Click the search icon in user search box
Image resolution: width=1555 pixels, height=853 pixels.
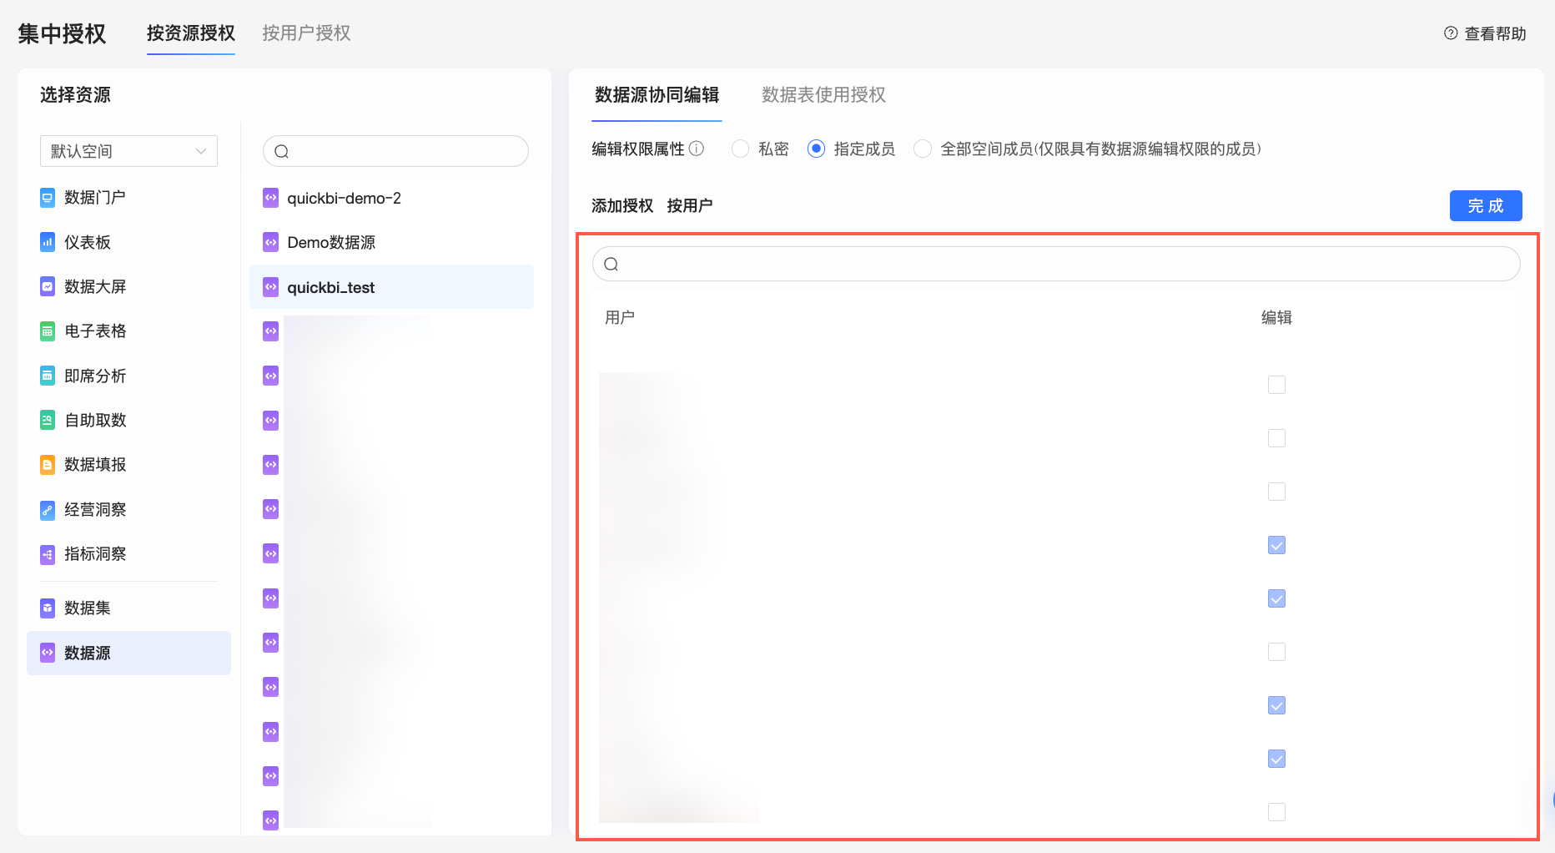pyautogui.click(x=611, y=264)
